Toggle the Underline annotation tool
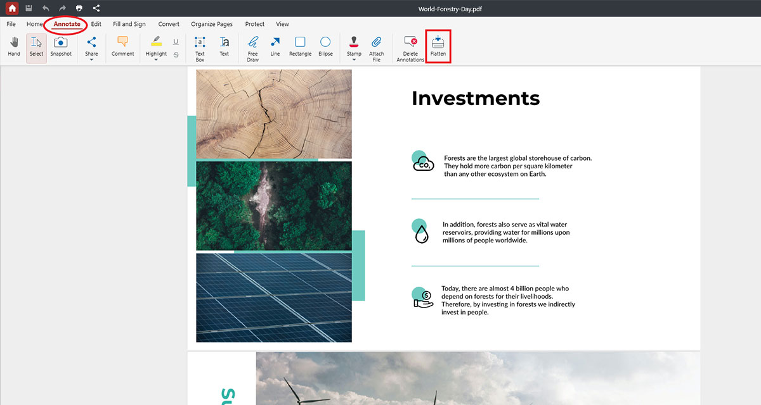The height and width of the screenshot is (405, 761). coord(176,43)
